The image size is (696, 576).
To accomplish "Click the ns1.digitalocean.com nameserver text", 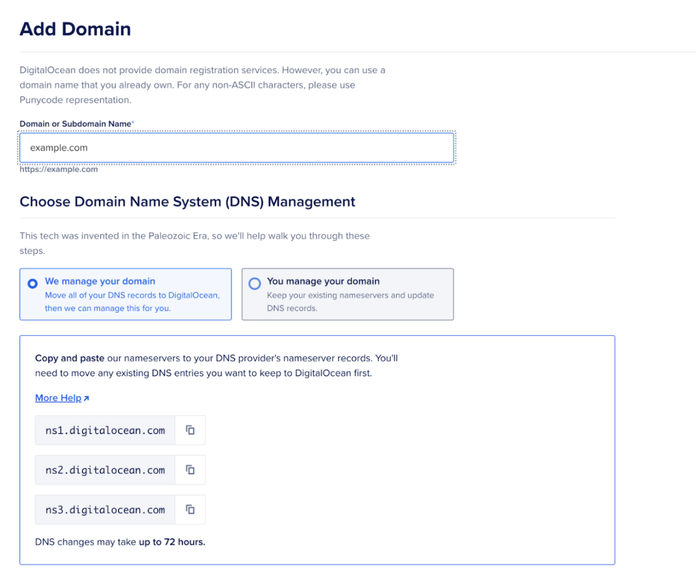I will 105,431.
